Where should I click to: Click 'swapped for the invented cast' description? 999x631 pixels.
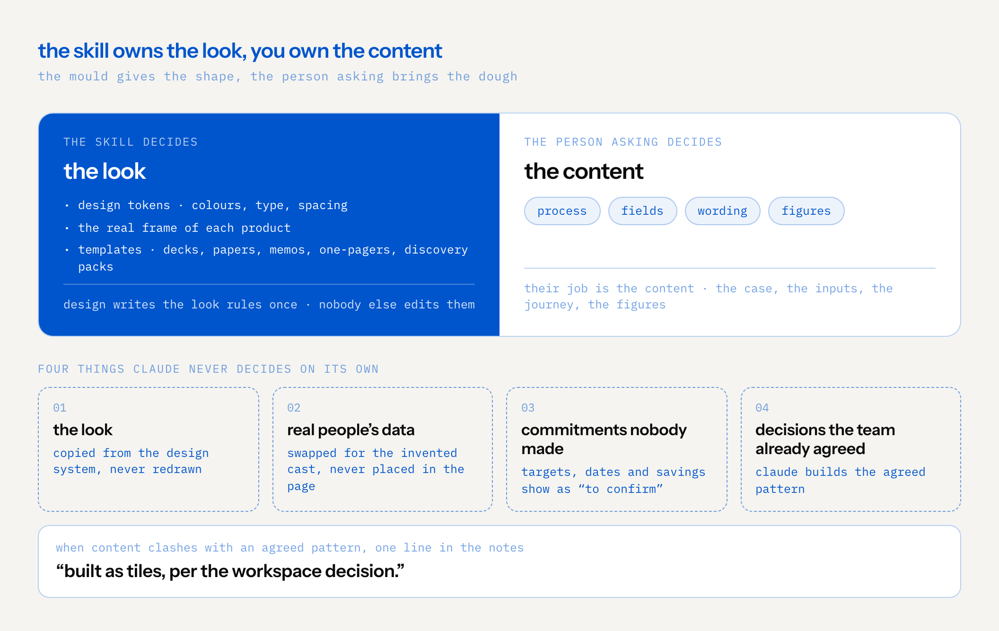pyautogui.click(x=376, y=470)
